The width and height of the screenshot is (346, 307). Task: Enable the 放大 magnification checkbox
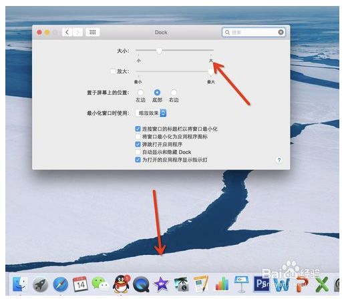[x=113, y=71]
